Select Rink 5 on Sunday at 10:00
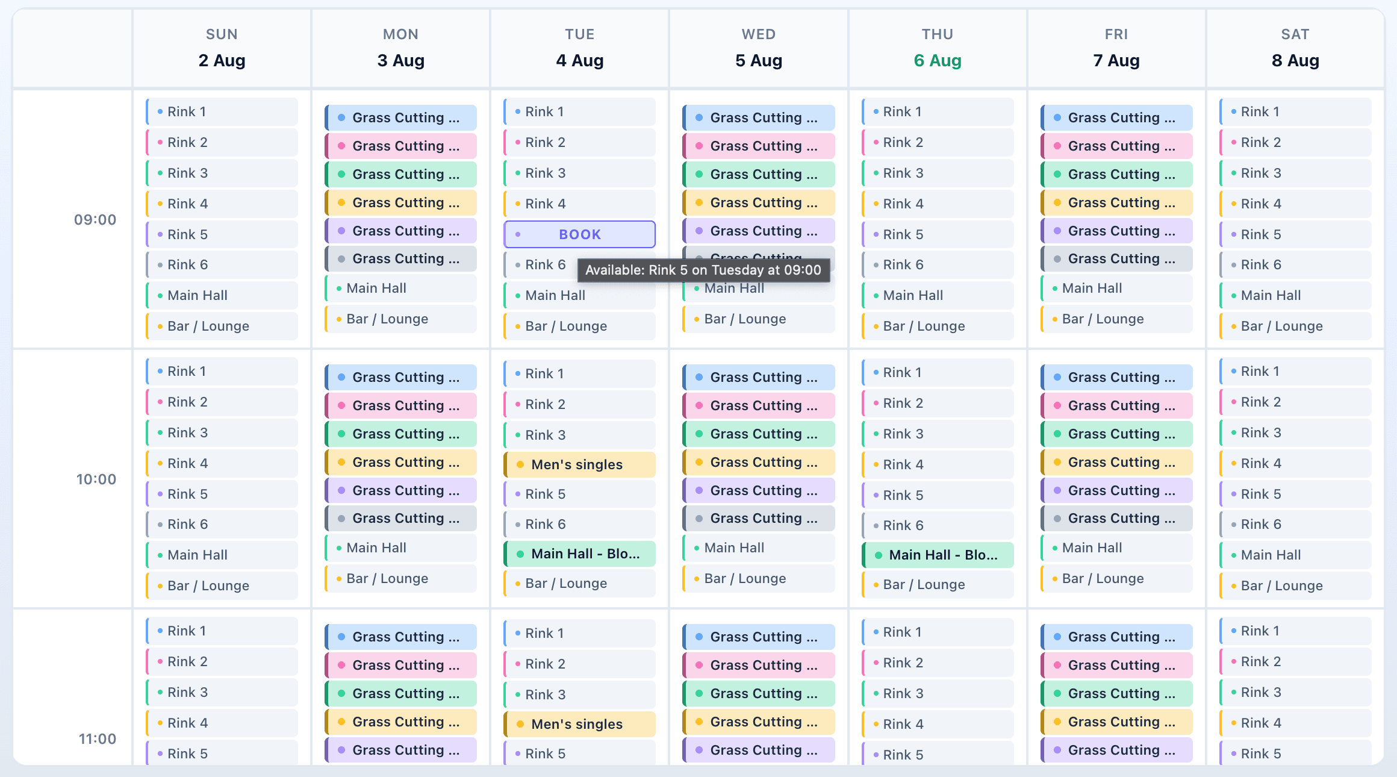The height and width of the screenshot is (777, 1397). pyautogui.click(x=222, y=494)
